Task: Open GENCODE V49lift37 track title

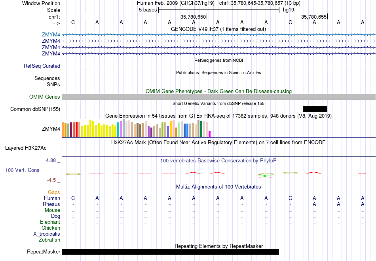Action: point(218,29)
